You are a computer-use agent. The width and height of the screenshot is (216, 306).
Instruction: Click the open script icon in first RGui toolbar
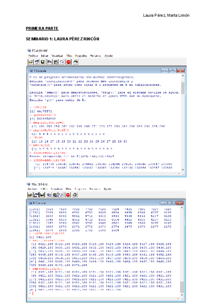tap(31, 62)
